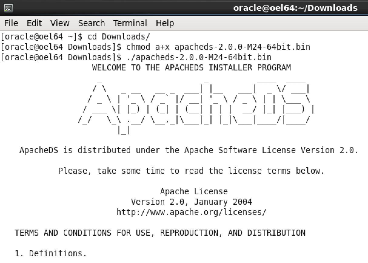
Task: Open the Terminal menu
Action: [130, 23]
